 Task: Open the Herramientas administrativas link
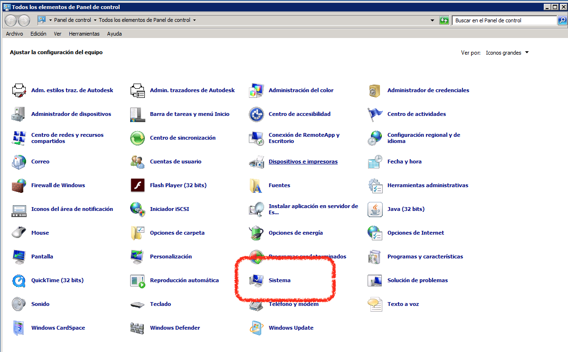(x=428, y=185)
